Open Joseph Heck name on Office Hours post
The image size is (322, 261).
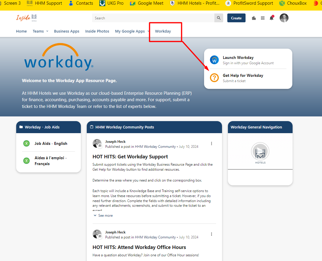pyautogui.click(x=115, y=232)
